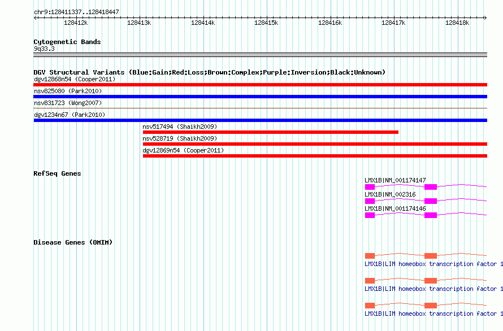The width and height of the screenshot is (503, 331).
Task: Click the nsv825080 (Park2010) label
Action: point(68,91)
